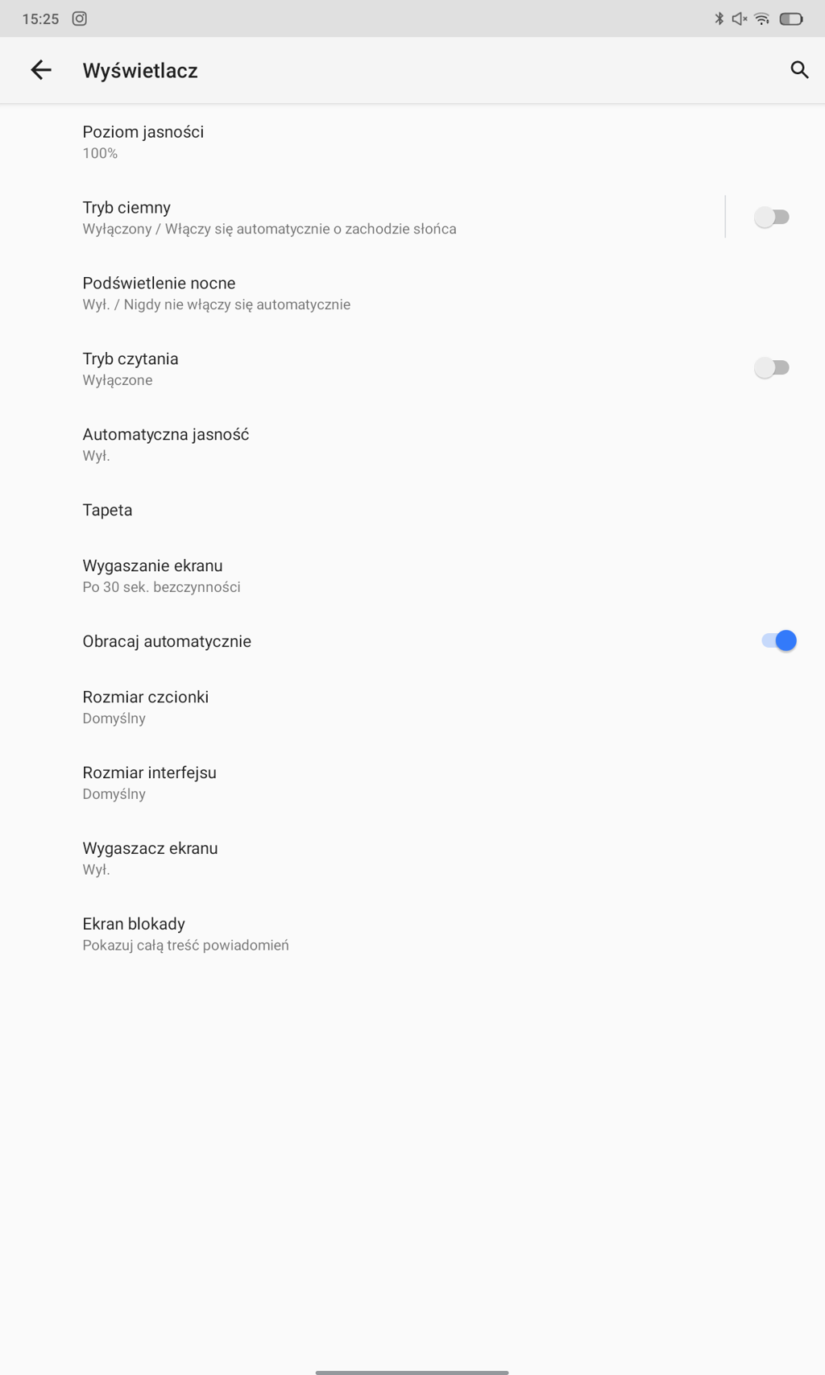This screenshot has height=1375, width=825.
Task: Tap the Instagram notification icon
Action: 80,19
